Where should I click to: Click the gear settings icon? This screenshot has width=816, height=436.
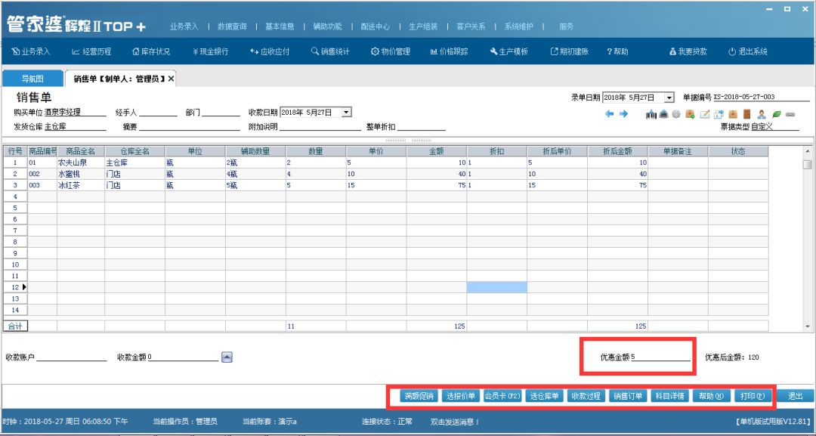point(676,114)
